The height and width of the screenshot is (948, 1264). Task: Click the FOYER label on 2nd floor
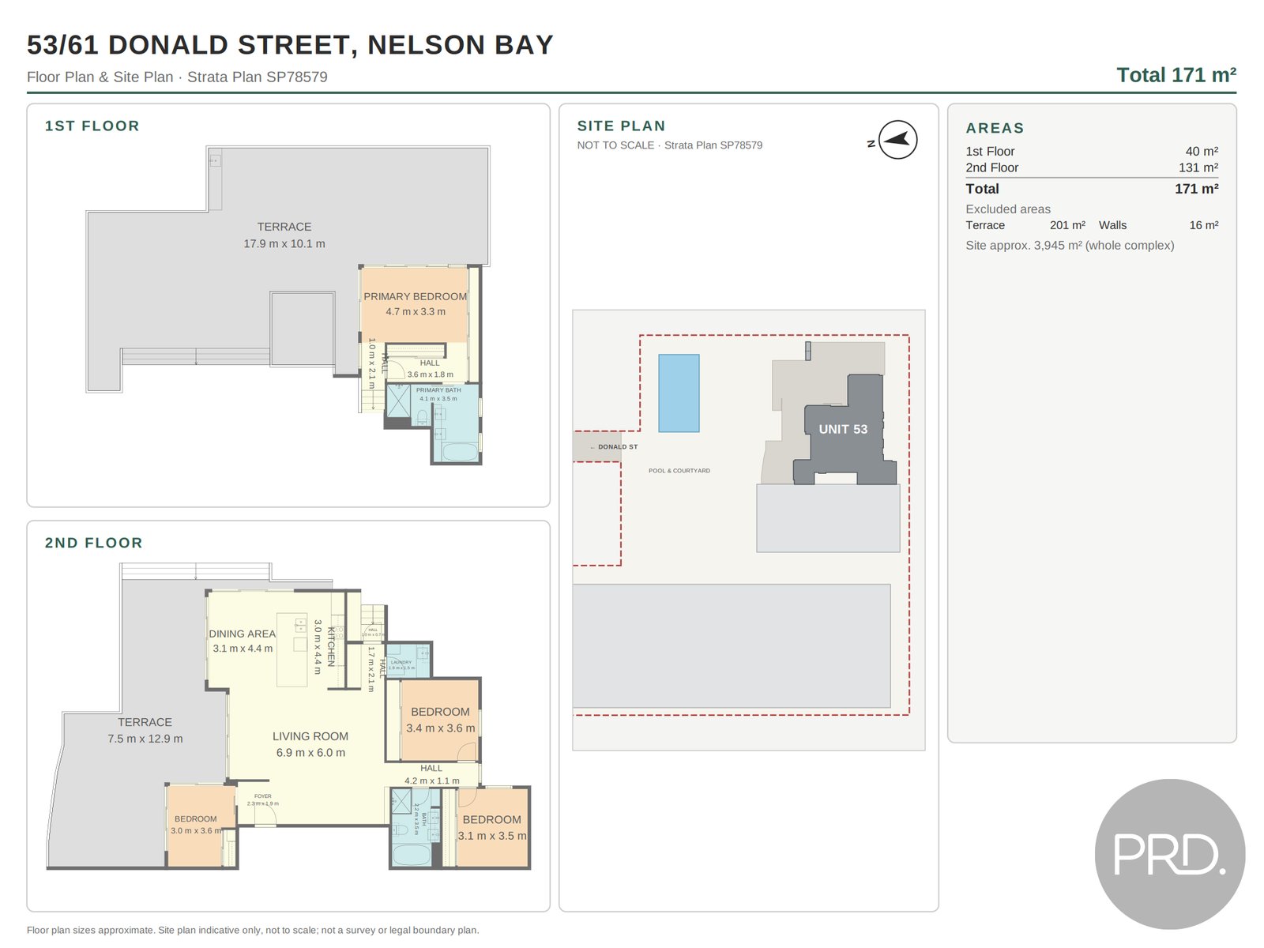pos(262,799)
